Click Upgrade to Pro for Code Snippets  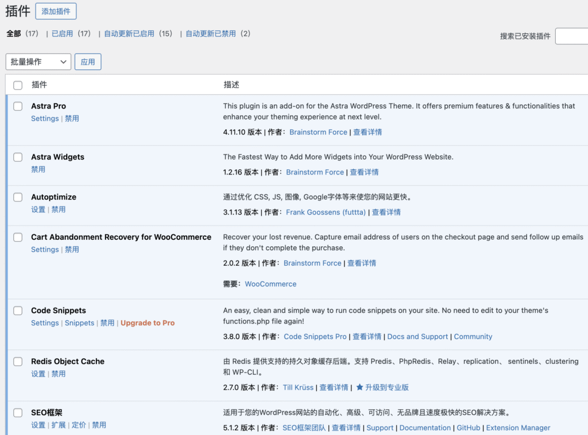(148, 323)
